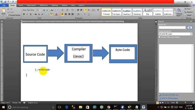
Task: Apply subscript formatting
Action: [39, 14]
